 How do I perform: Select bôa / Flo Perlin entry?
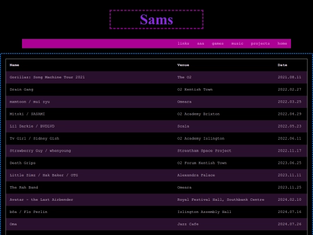tap(28, 212)
